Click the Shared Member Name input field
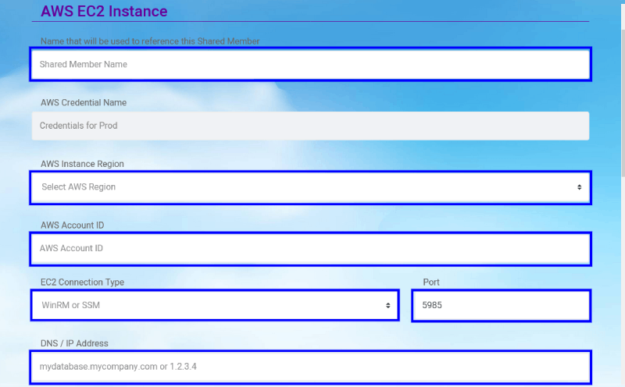 coord(310,64)
